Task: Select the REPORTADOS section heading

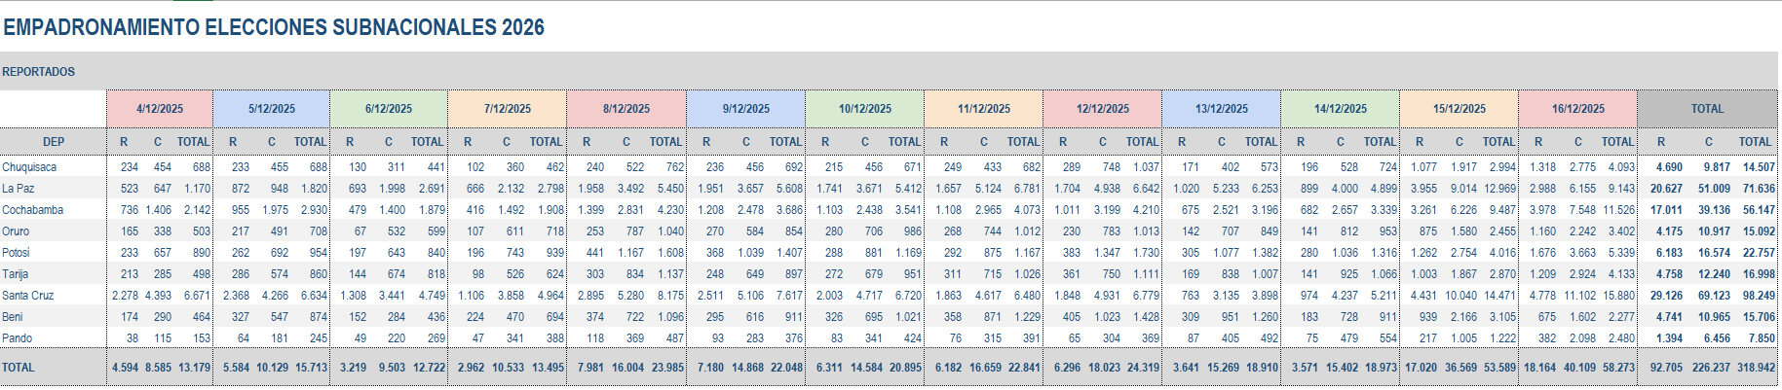Action: point(39,72)
